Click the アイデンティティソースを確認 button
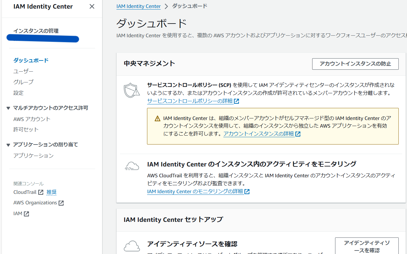This screenshot has height=254, width=407. 367,247
